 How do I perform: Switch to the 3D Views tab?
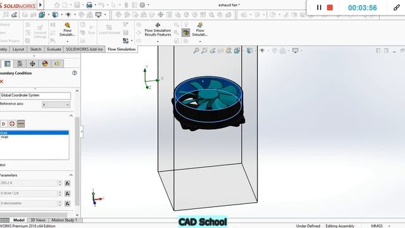[38, 220]
